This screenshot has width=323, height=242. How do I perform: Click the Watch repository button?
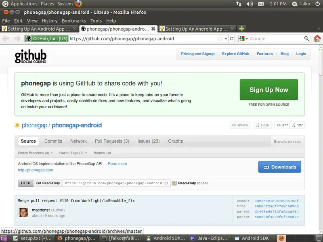click(x=240, y=125)
